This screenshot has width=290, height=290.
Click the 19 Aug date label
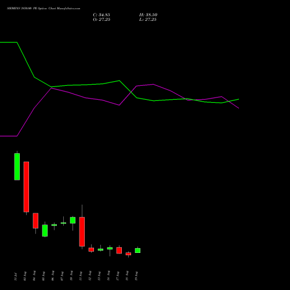(x=136, y=276)
